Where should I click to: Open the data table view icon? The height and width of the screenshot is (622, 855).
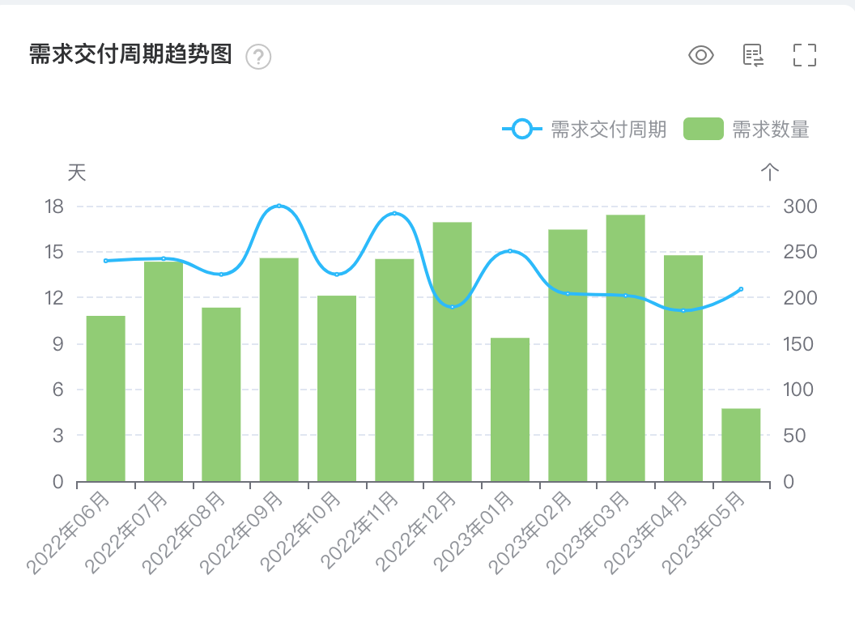click(753, 55)
